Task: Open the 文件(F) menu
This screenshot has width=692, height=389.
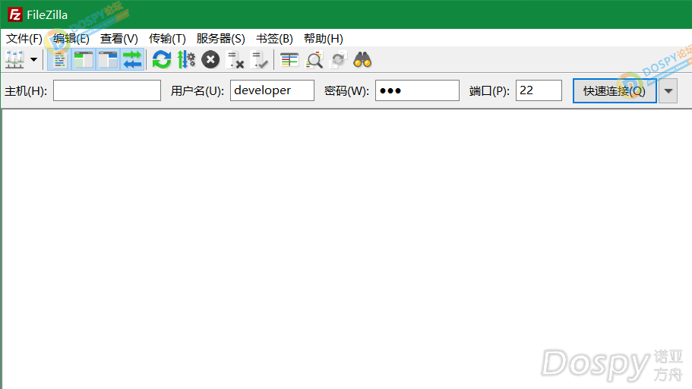Action: click(x=24, y=39)
